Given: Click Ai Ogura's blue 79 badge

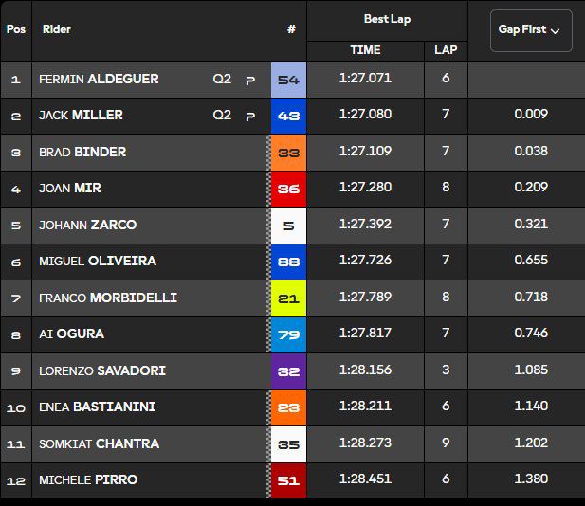Looking at the screenshot, I should click(288, 334).
